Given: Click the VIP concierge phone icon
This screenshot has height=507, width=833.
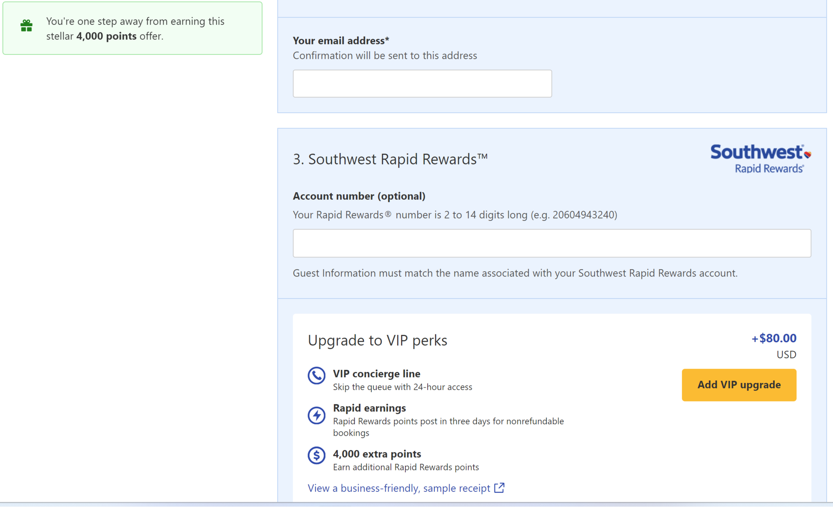Looking at the screenshot, I should click(316, 376).
